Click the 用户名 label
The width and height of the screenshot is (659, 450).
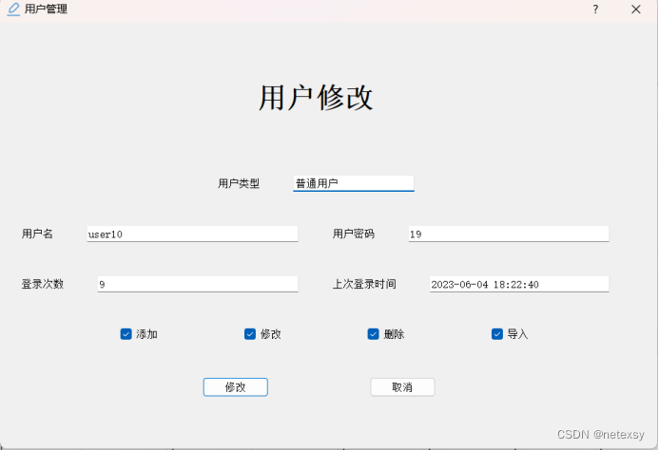tap(37, 234)
